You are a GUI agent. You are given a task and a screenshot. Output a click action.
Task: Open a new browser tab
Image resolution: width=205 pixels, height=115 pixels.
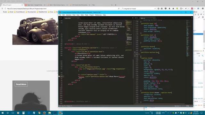[116, 5]
